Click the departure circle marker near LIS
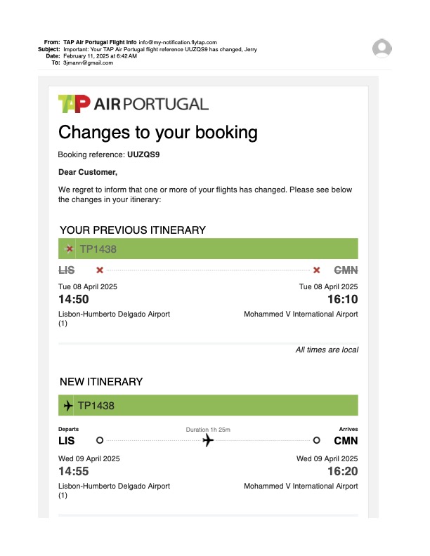430x556 pixels. (x=100, y=440)
